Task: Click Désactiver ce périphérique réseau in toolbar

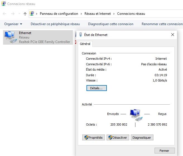Action: click(x=55, y=24)
